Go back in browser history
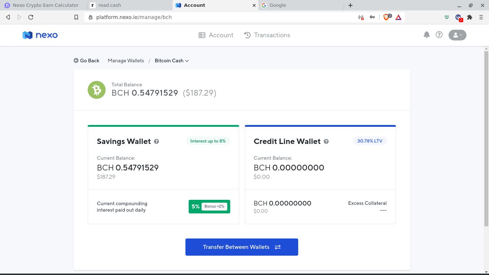 (x=8, y=17)
